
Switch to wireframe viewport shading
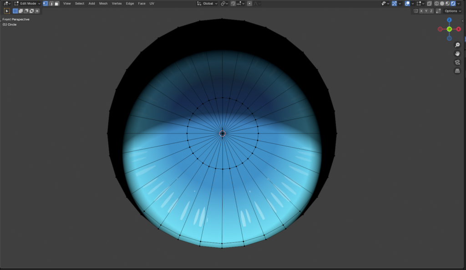click(x=436, y=4)
